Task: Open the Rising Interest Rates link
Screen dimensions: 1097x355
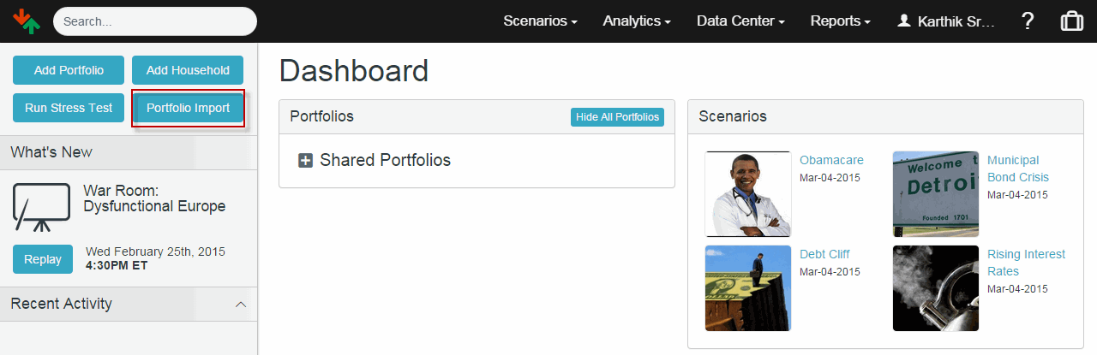Action: pos(1026,263)
